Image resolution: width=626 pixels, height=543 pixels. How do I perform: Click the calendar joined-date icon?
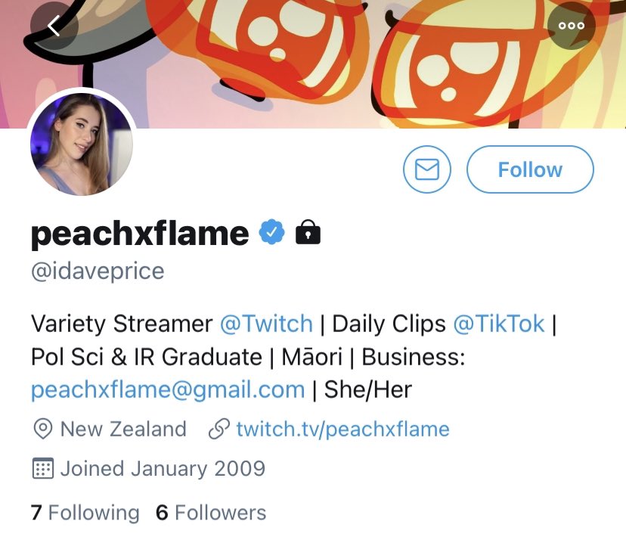(x=43, y=469)
